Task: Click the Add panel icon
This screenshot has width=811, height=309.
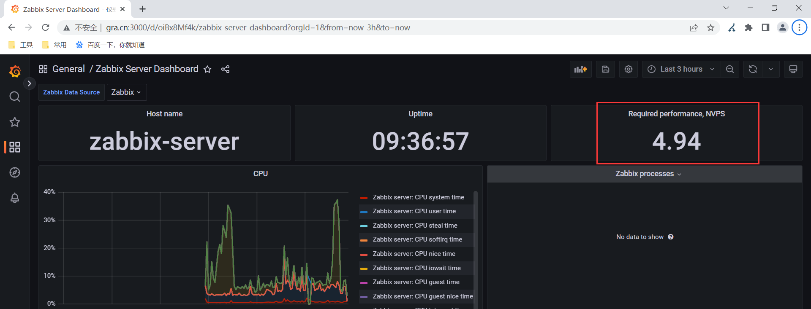Action: (x=581, y=69)
